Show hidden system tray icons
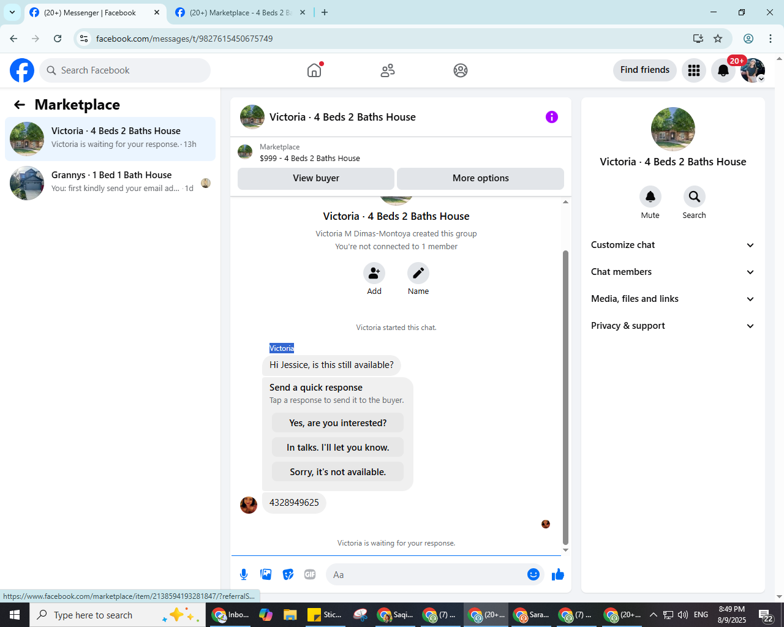Viewport: 784px width, 627px height. pyautogui.click(x=653, y=615)
